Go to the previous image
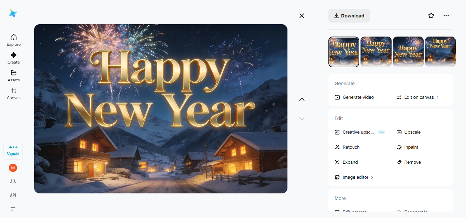The height and width of the screenshot is (218, 466). (301, 99)
